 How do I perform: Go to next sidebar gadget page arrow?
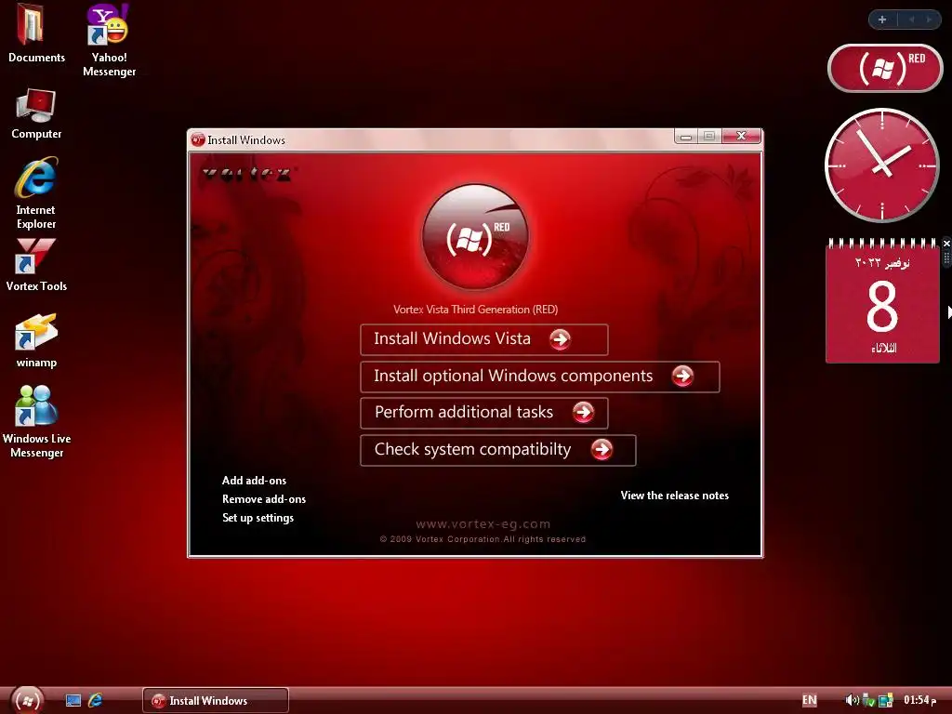(x=929, y=20)
